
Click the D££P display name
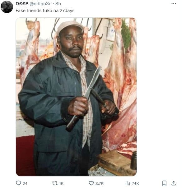22,4
